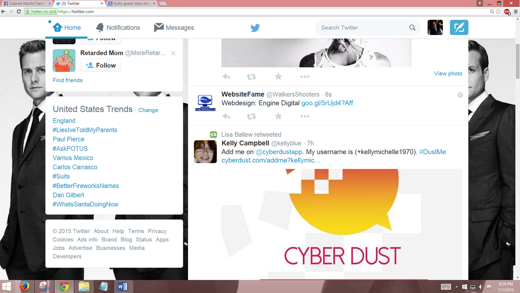Favorite the WebsiteFame tweet
This screenshot has height=293, width=520.
coord(278,116)
